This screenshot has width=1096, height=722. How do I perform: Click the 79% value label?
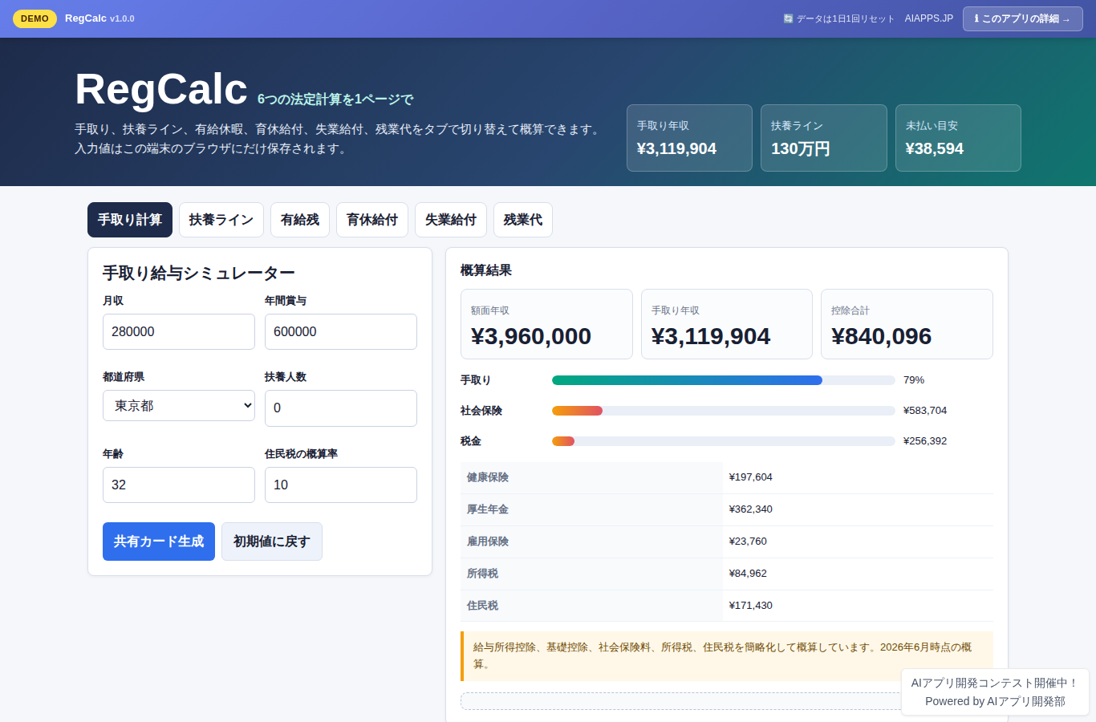(914, 380)
